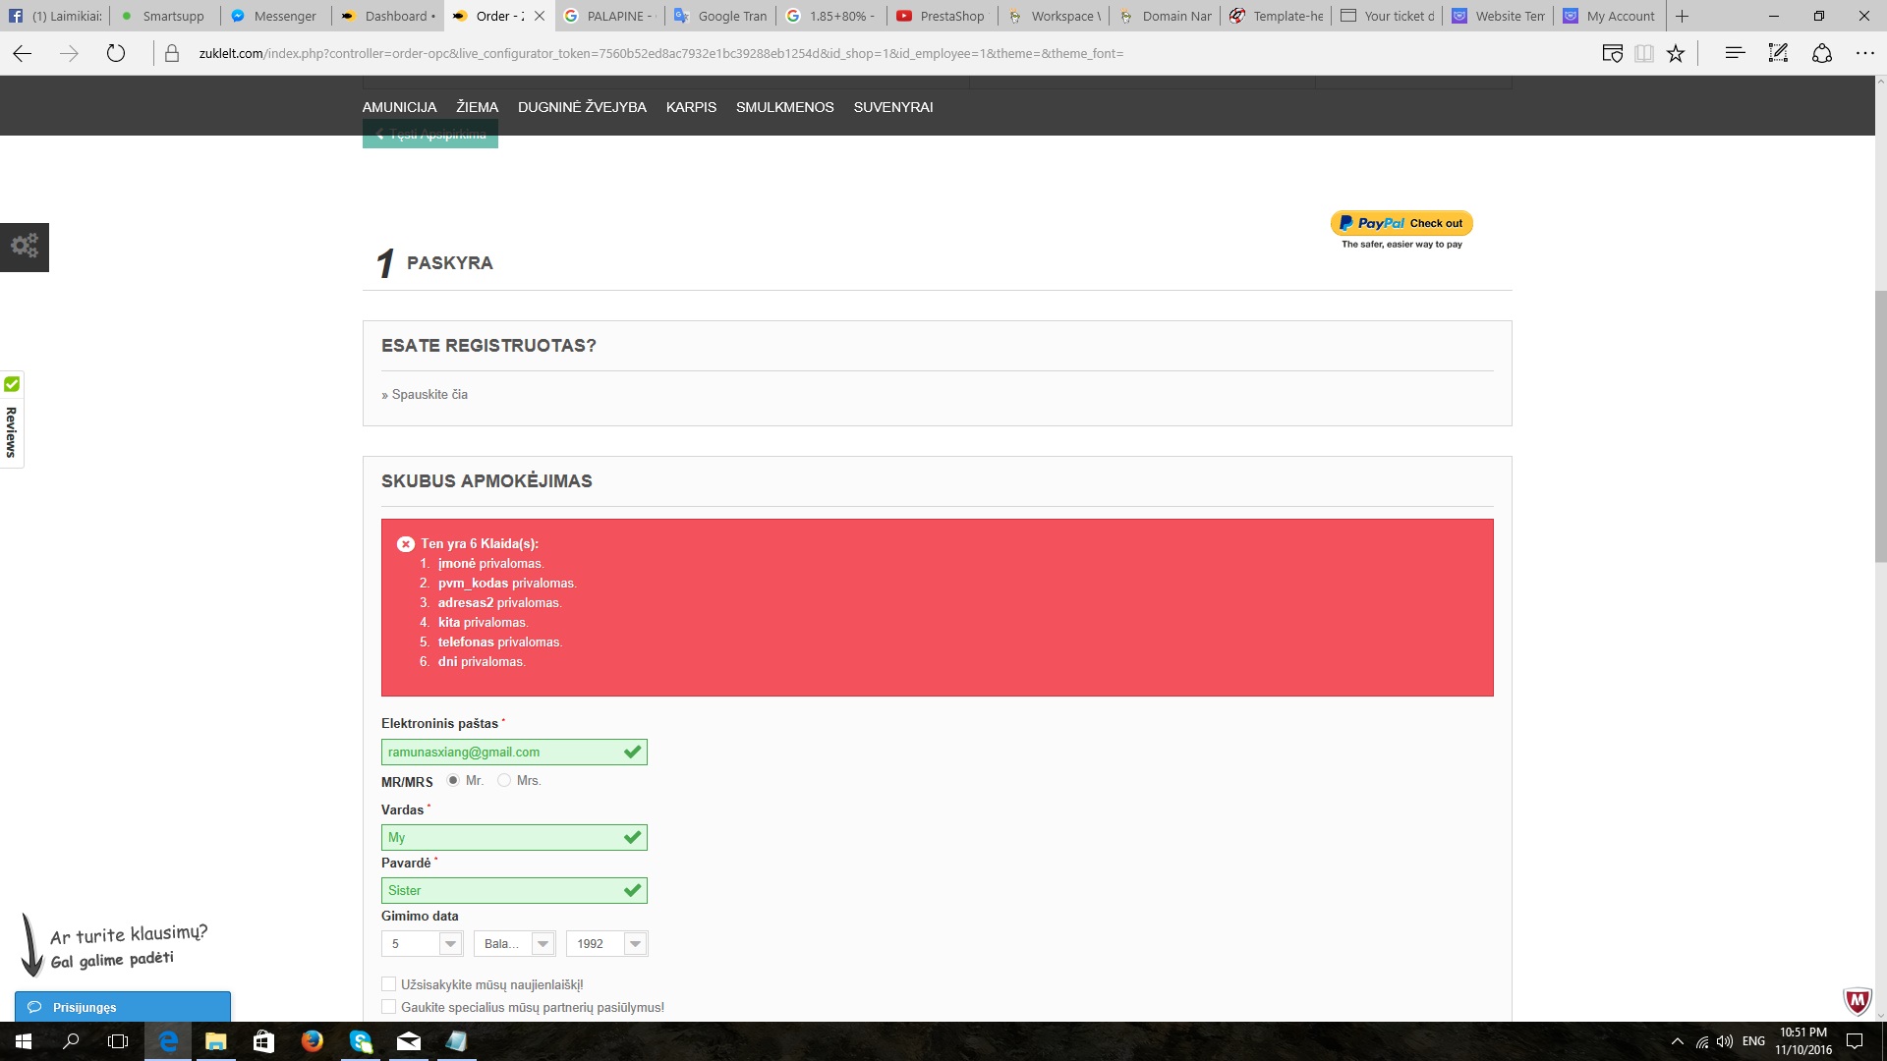This screenshot has height=1061, width=1887.
Task: Switch to the PrestaShop browser tab
Action: [942, 16]
